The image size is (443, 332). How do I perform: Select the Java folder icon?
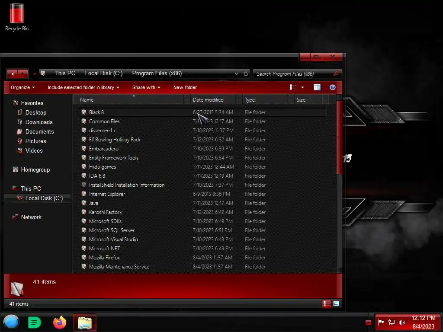83,203
